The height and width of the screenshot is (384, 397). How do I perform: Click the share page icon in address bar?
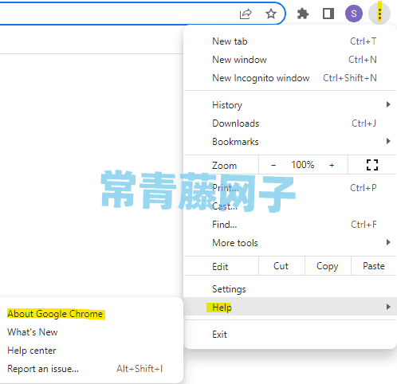[246, 14]
